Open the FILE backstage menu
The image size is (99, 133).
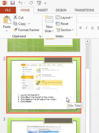pos(8,10)
